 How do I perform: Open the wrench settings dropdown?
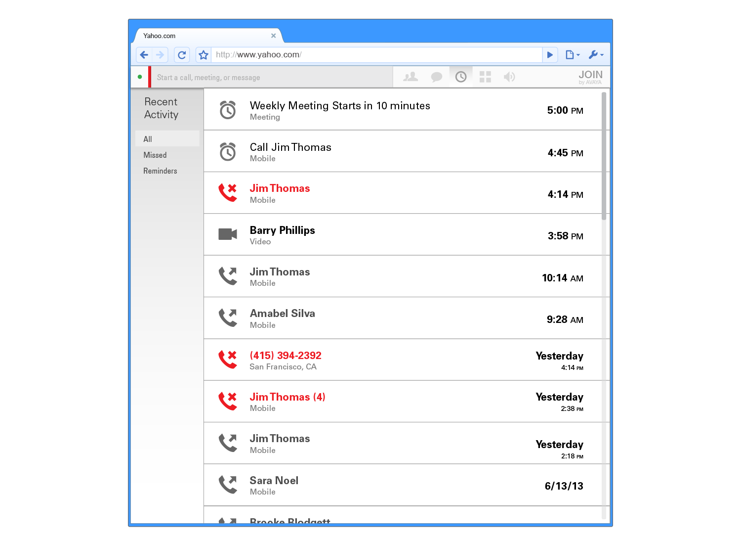[x=596, y=55]
